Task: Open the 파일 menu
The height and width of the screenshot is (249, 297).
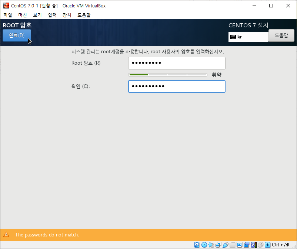Action: (x=7, y=15)
